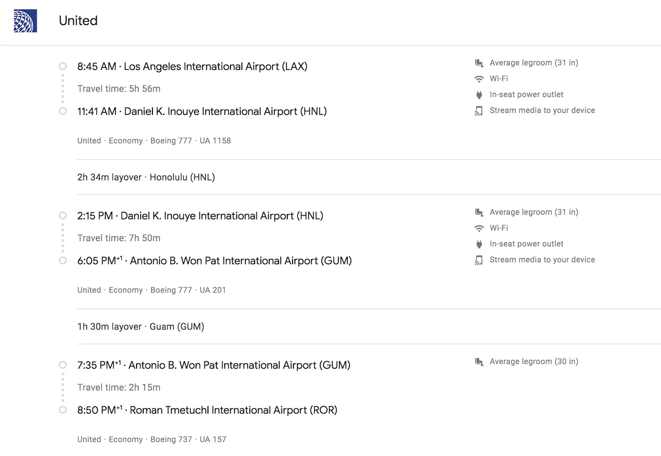Click the stream media cast icon for UA 1158

pos(479,111)
